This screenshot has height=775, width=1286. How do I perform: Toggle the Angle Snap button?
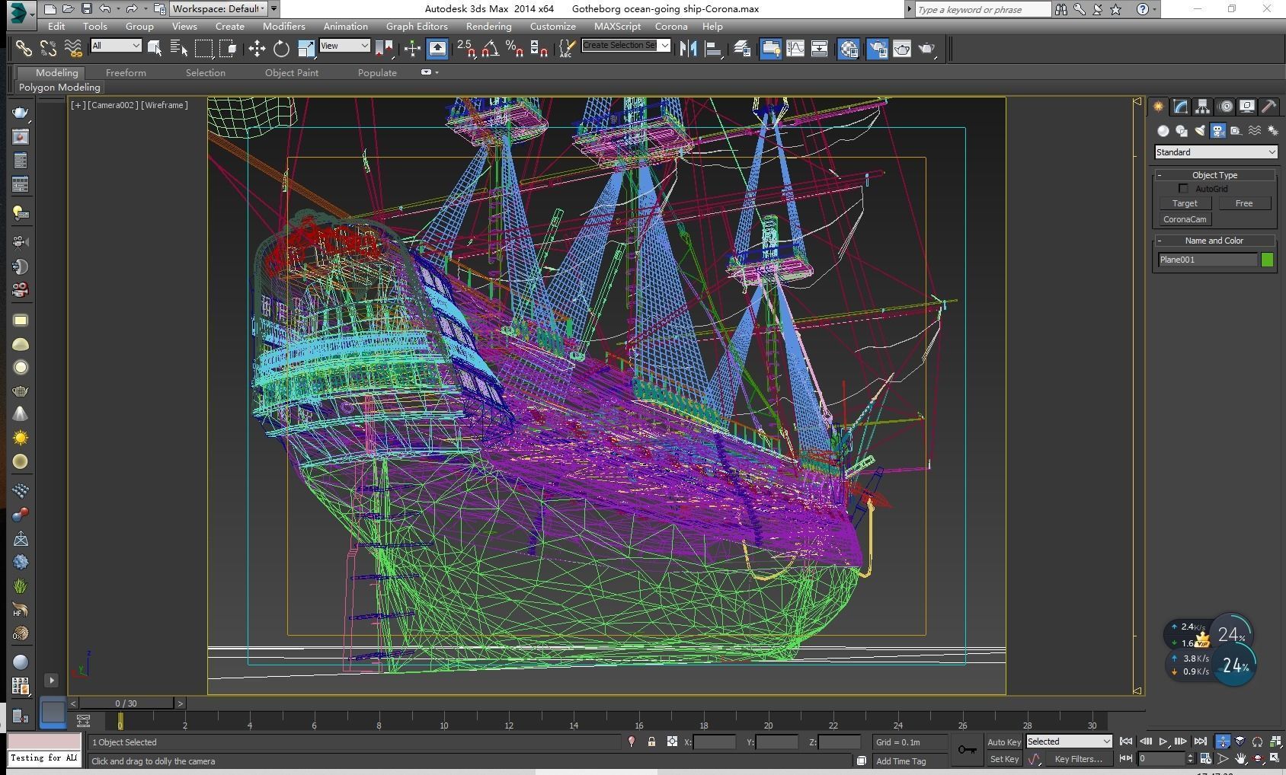(491, 49)
